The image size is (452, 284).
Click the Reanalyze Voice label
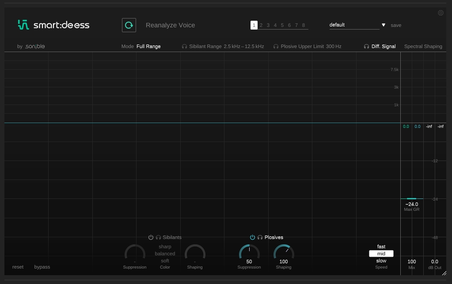(x=171, y=25)
